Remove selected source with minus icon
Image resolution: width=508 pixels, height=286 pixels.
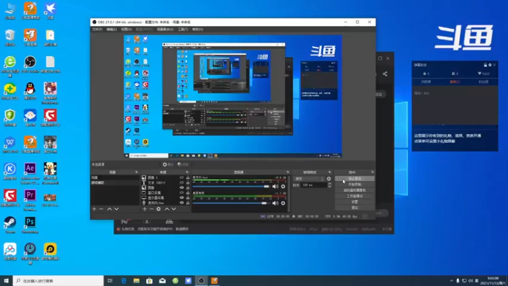tap(151, 209)
